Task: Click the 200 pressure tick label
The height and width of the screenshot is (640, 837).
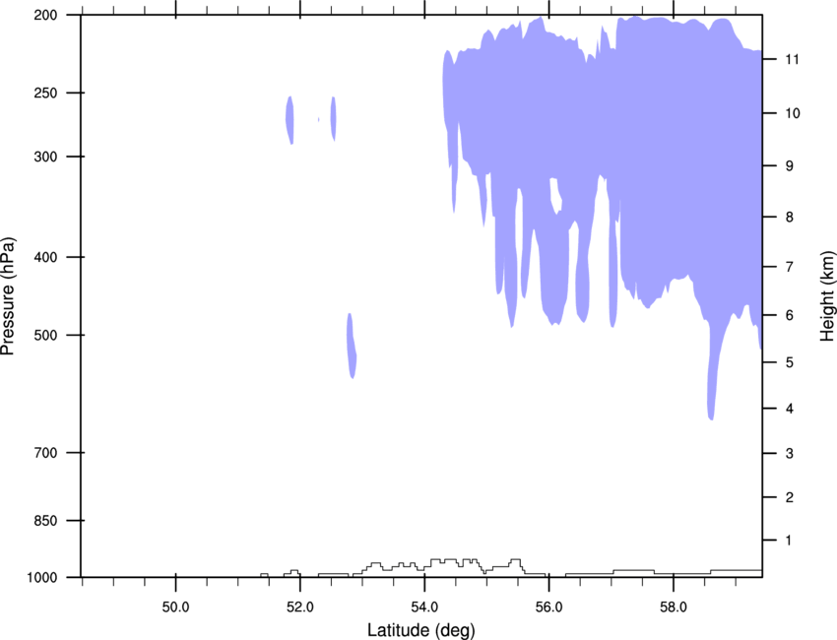Action: [45, 15]
